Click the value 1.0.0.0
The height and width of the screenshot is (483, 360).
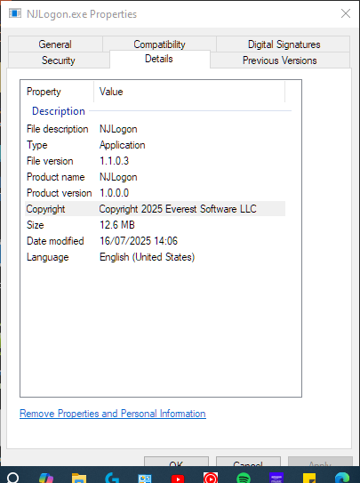114,193
